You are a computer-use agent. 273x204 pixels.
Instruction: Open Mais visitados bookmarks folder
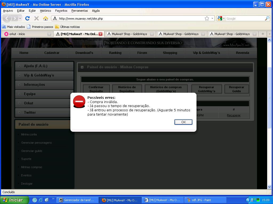[14, 27]
